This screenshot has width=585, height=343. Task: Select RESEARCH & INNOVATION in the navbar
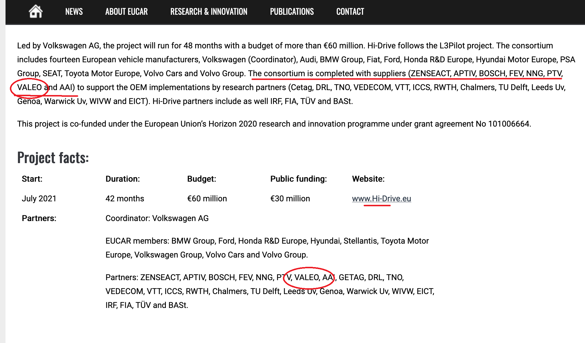click(209, 12)
